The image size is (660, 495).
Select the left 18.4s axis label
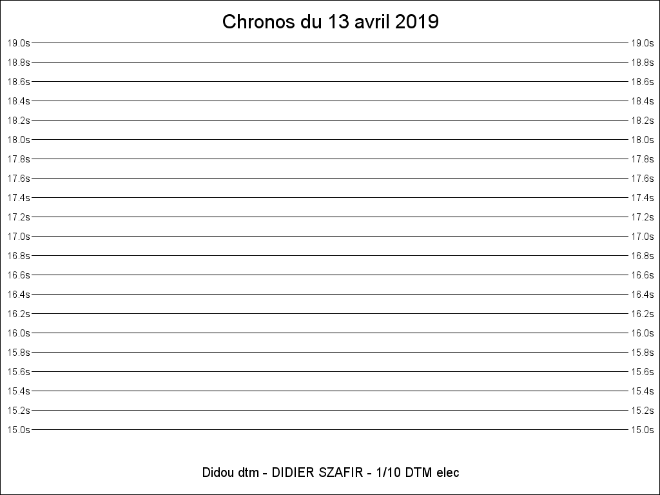tap(19, 101)
